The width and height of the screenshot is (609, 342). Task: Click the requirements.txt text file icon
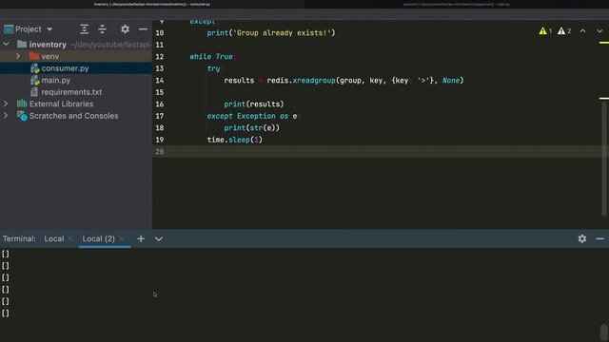pyautogui.click(x=34, y=92)
